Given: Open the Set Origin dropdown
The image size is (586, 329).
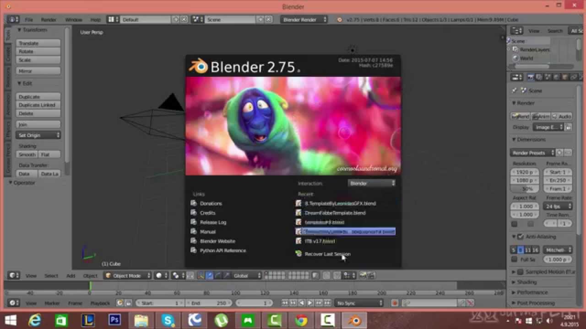Looking at the screenshot, I should tap(38, 135).
